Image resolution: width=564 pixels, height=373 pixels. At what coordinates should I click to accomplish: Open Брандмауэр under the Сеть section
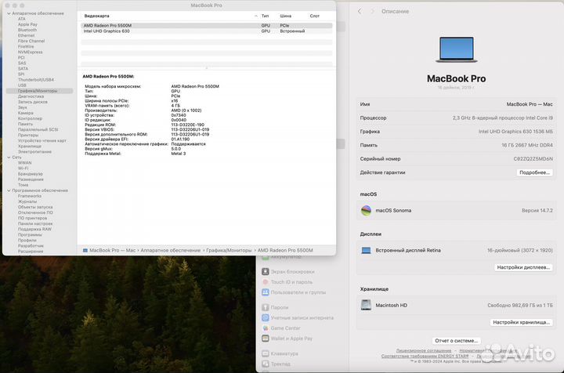click(31, 174)
